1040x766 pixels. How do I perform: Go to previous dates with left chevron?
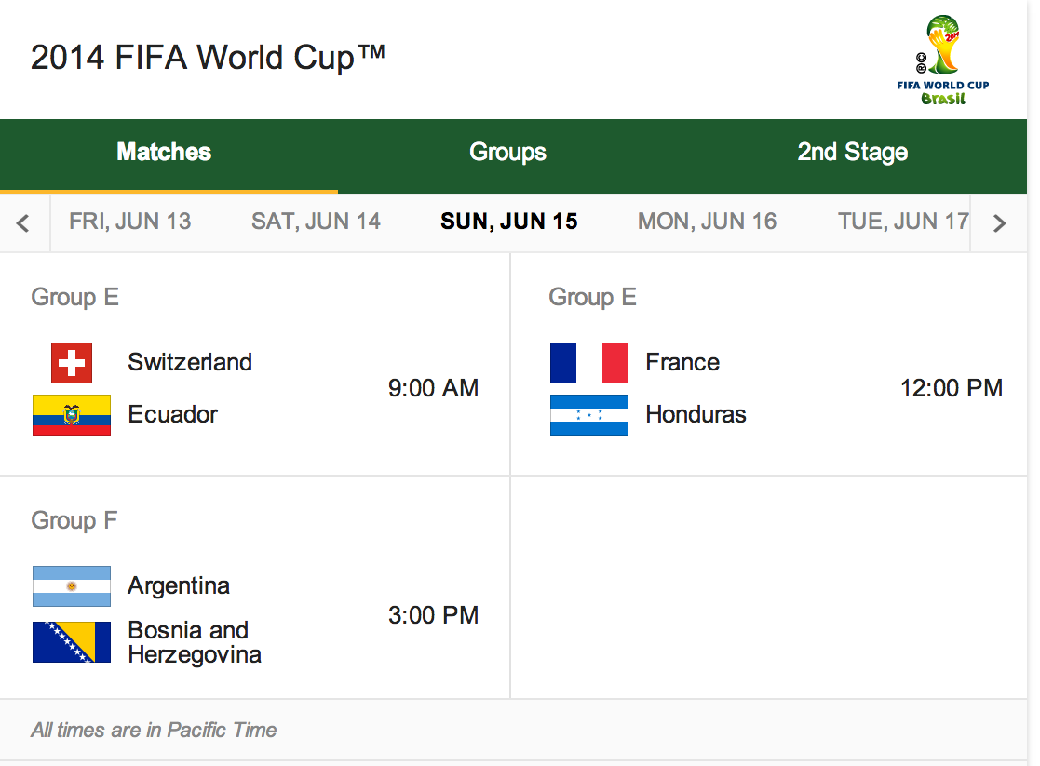coord(24,222)
